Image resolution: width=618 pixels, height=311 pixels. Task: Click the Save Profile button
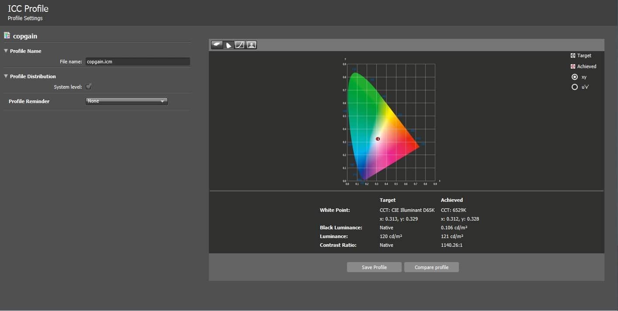374,267
